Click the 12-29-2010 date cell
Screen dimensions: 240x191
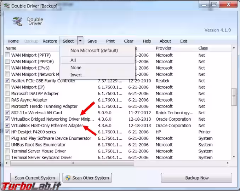pyautogui.click(x=139, y=81)
